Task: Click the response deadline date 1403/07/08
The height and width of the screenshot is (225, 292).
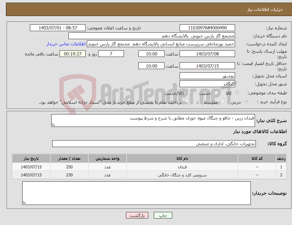Action: click(207, 54)
